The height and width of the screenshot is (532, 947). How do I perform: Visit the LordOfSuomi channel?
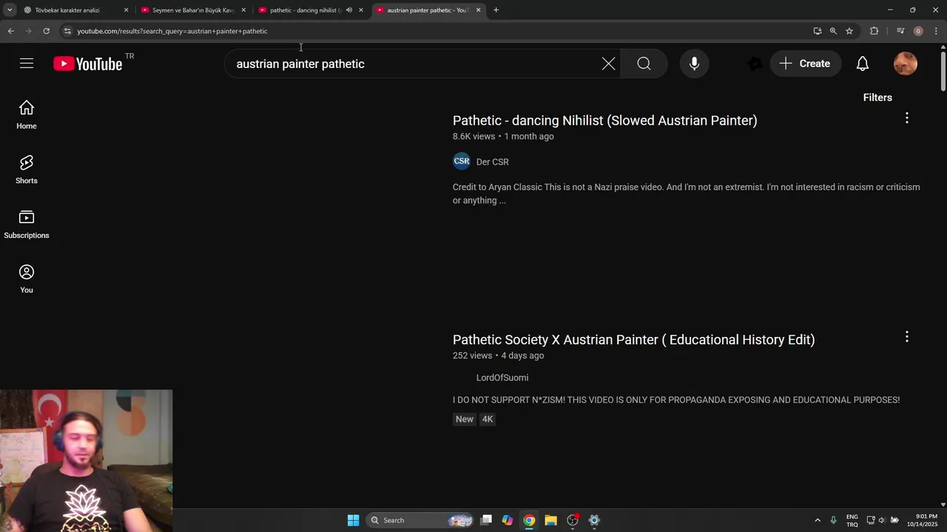(502, 378)
